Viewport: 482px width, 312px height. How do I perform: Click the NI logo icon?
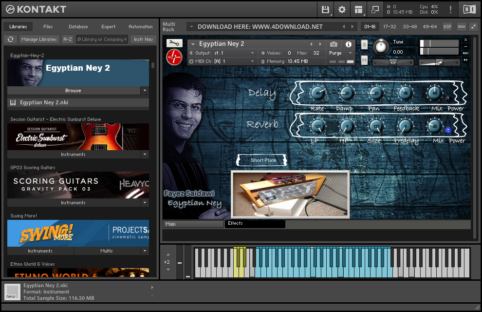(x=469, y=10)
